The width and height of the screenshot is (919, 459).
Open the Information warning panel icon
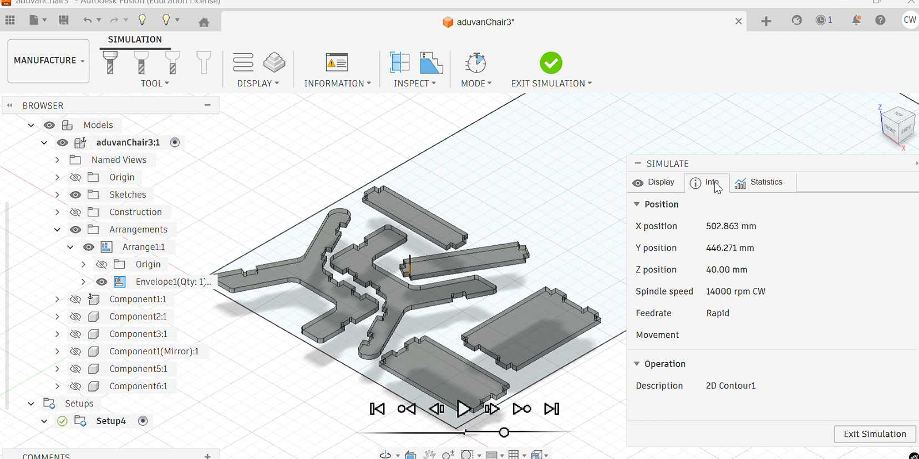(337, 63)
